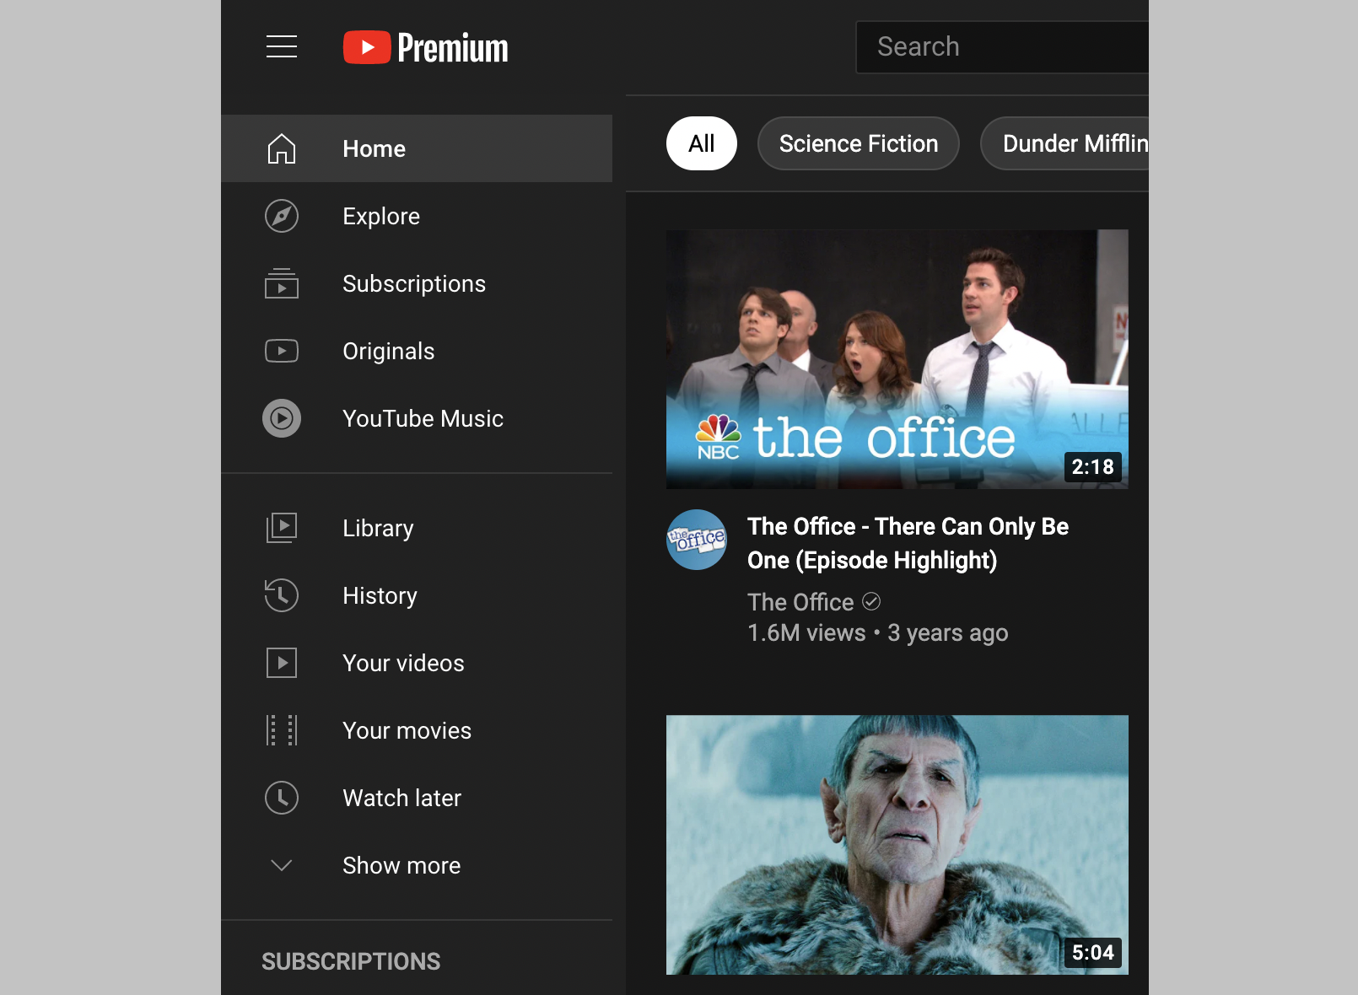The height and width of the screenshot is (995, 1358).
Task: Open the SUBSCRIPTIONS sidebar section
Action: (351, 961)
